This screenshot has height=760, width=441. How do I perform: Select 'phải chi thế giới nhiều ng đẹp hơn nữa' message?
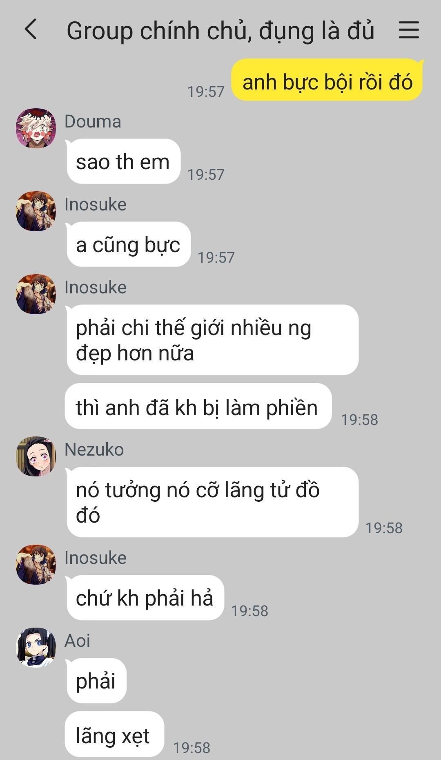click(x=212, y=340)
